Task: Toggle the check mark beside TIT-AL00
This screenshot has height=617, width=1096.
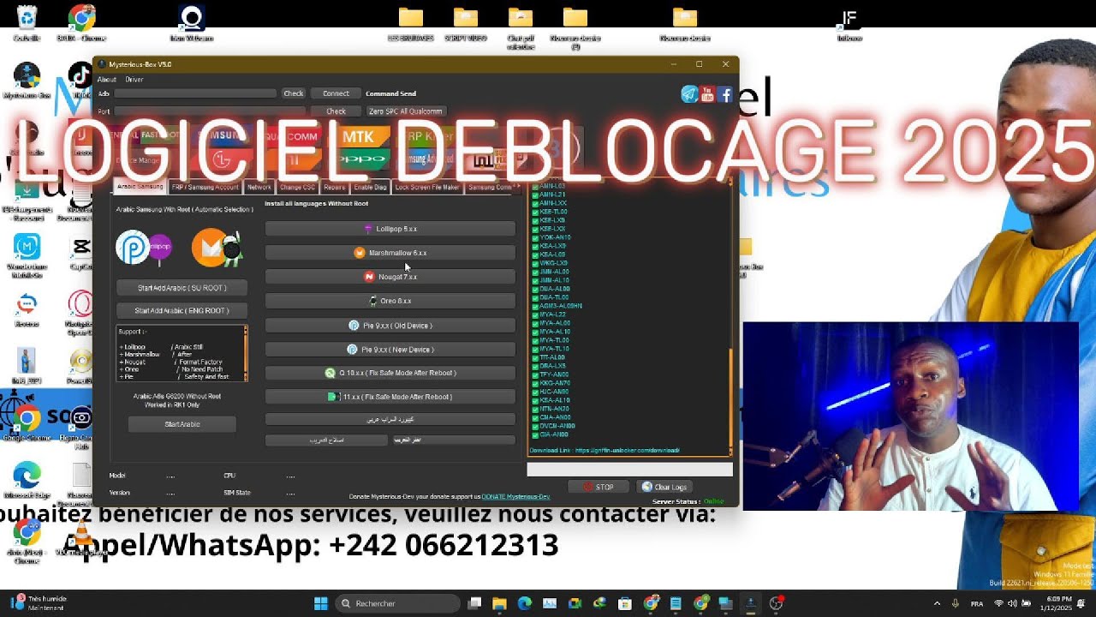Action: (535, 357)
